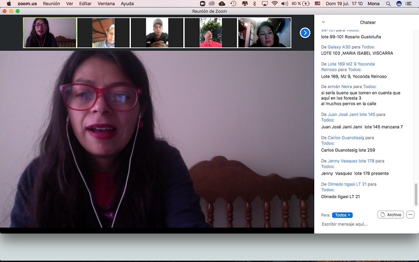This screenshot has height=262, width=419.
Task: Open the Mona user menu
Action: [x=373, y=4]
